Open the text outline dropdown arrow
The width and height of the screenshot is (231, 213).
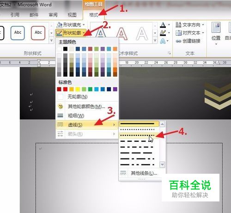tap(169, 33)
